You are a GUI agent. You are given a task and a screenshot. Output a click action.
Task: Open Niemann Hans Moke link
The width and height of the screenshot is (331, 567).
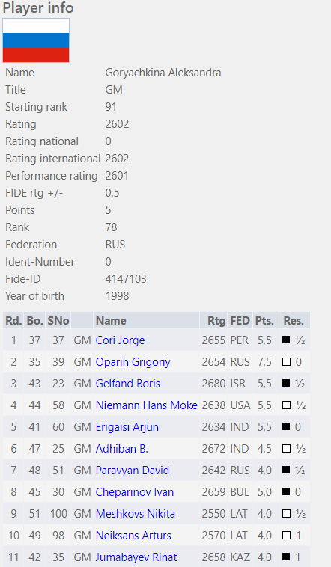point(146,405)
